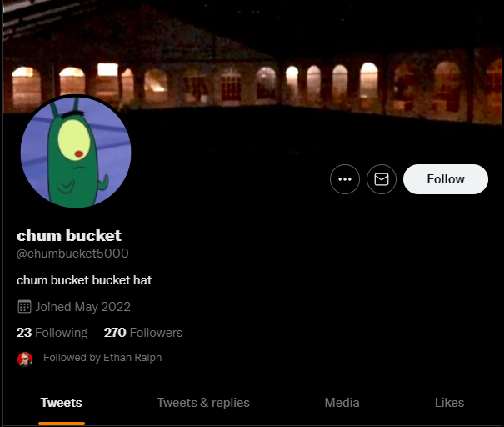504x427 pixels.
Task: Click Ethan Ralph's small avatar
Action: [25, 359]
